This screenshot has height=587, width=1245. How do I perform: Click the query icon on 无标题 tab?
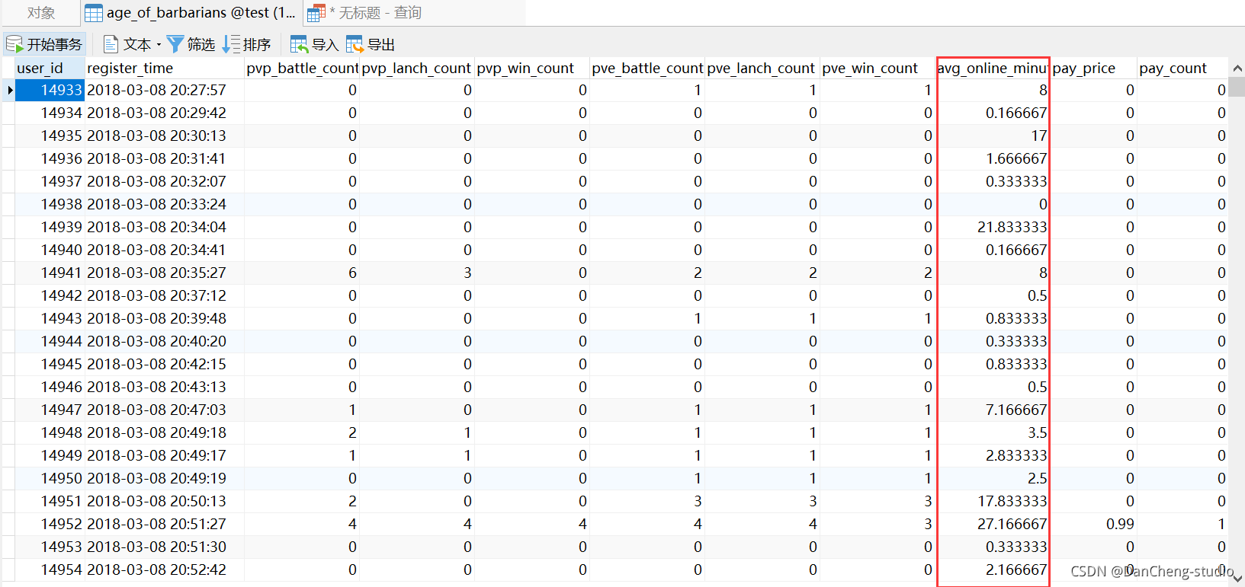pyautogui.click(x=316, y=13)
